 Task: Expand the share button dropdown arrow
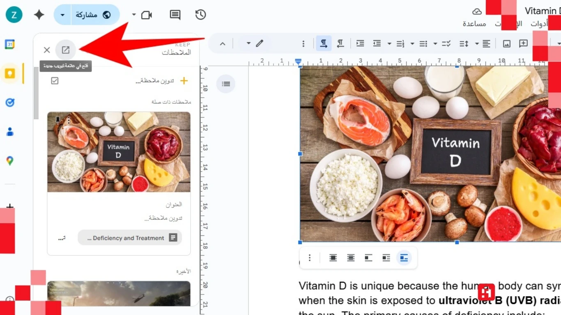[62, 15]
